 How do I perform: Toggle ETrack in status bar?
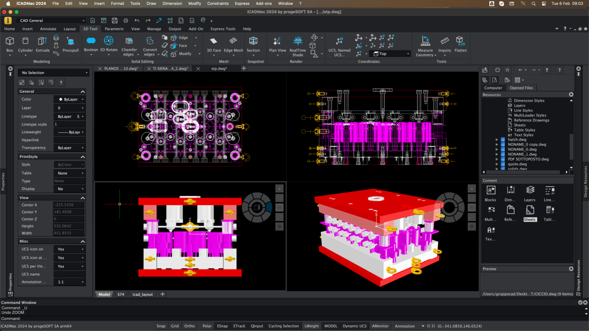coord(239,326)
